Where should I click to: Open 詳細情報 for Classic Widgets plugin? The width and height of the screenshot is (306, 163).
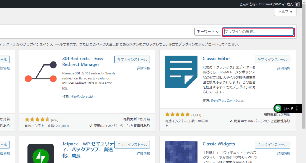click(x=284, y=153)
